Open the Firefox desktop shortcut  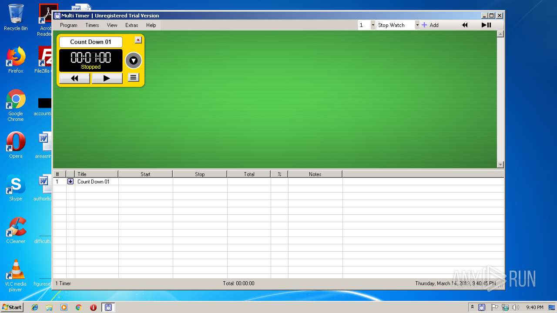16,60
